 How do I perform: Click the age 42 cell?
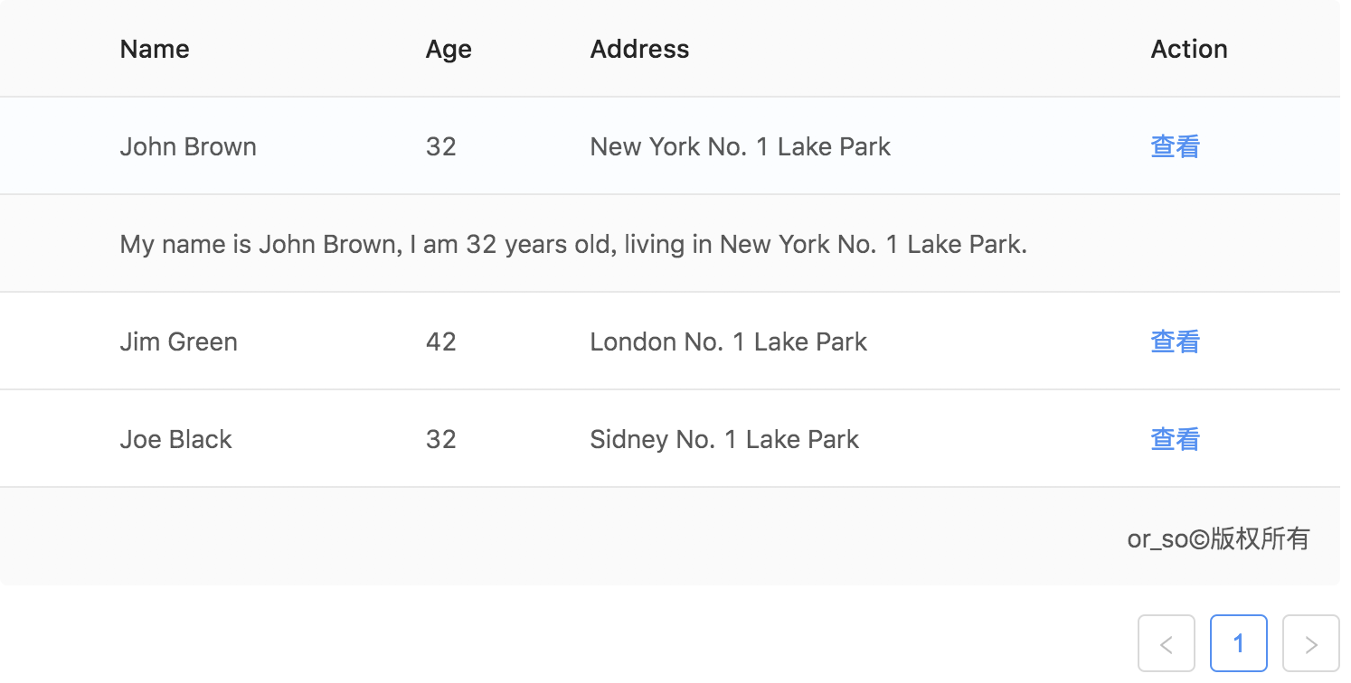440,341
